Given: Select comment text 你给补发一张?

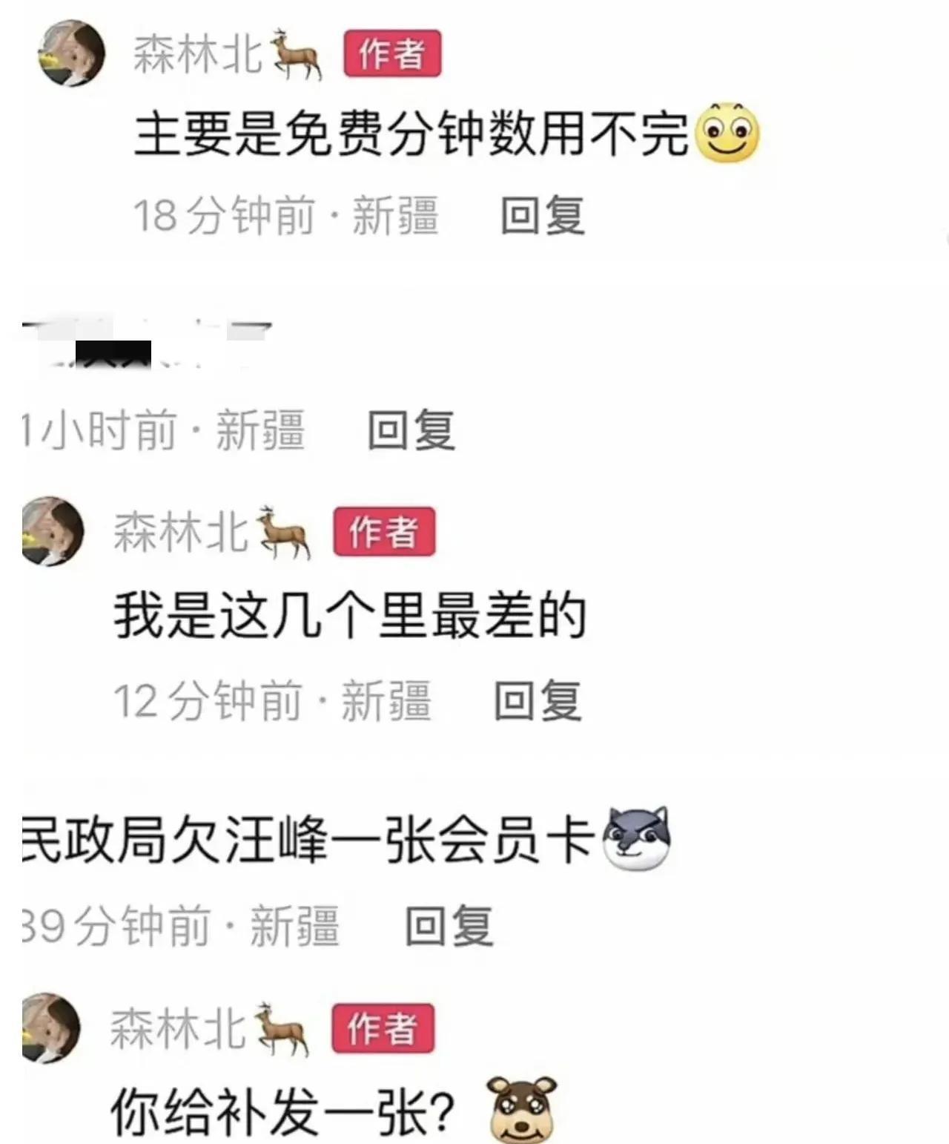Looking at the screenshot, I should (282, 1111).
